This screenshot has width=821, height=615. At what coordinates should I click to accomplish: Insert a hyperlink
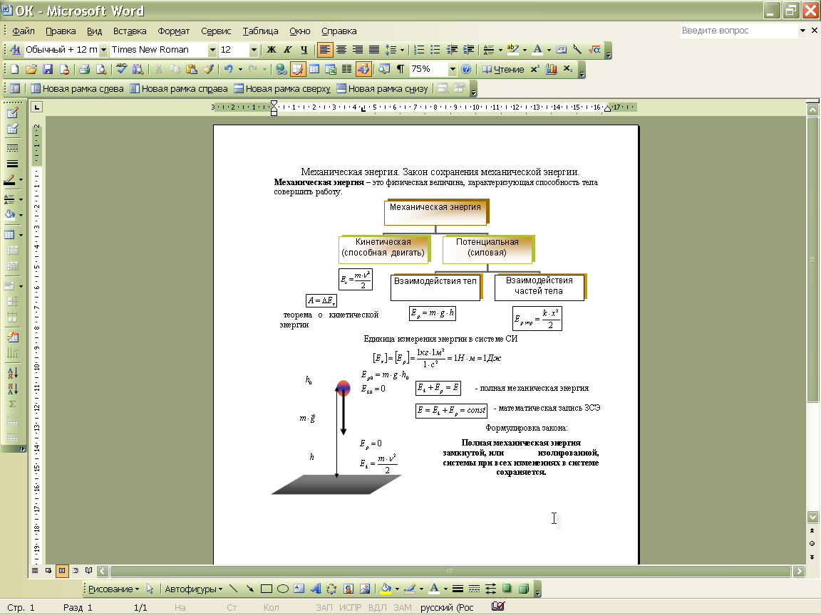point(282,69)
